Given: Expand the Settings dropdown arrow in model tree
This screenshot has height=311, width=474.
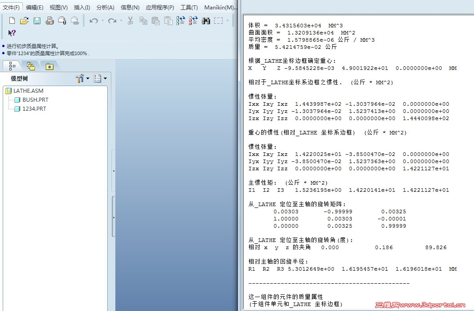Looking at the screenshot, I should [x=88, y=78].
